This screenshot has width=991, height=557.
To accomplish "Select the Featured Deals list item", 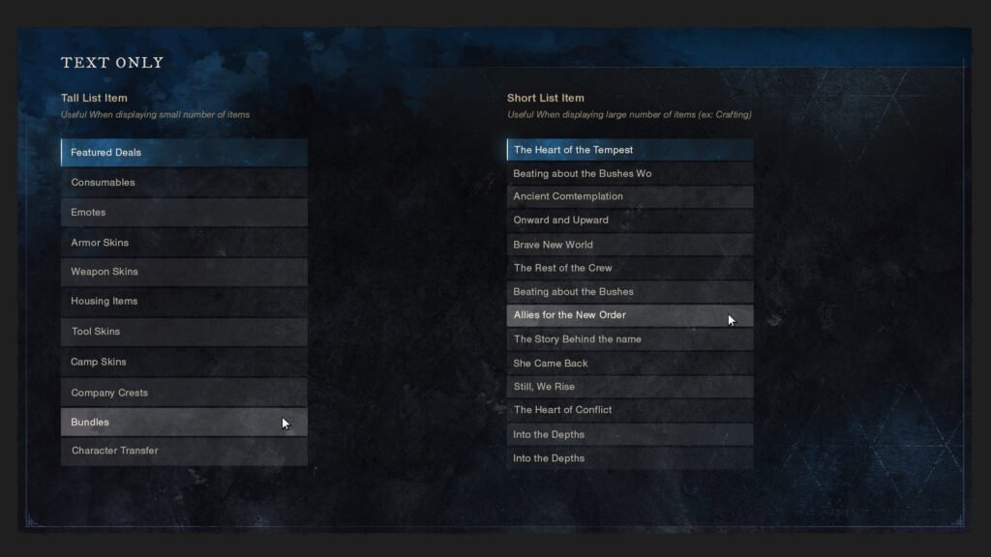I will 184,153.
